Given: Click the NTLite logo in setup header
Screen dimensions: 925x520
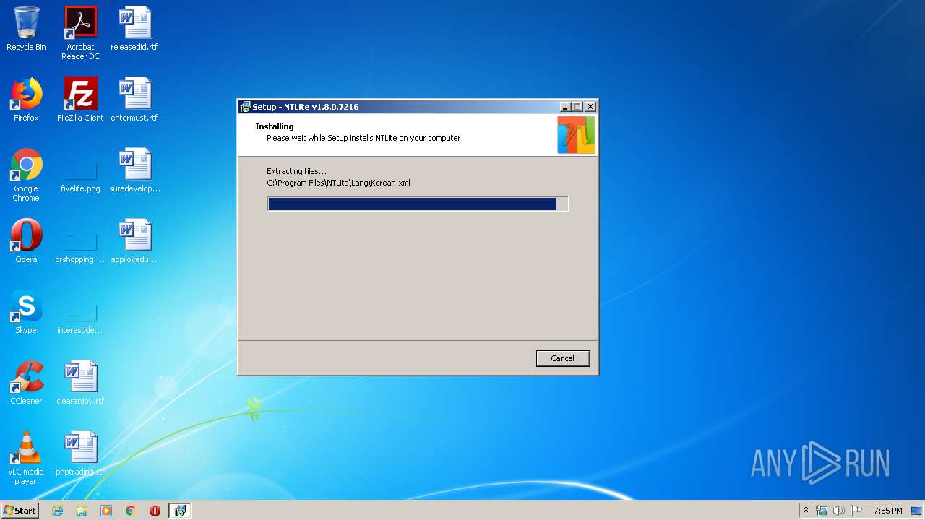Looking at the screenshot, I should (576, 135).
